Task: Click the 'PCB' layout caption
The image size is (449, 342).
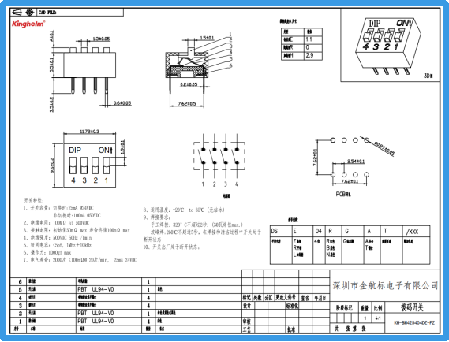Action: click(x=343, y=194)
